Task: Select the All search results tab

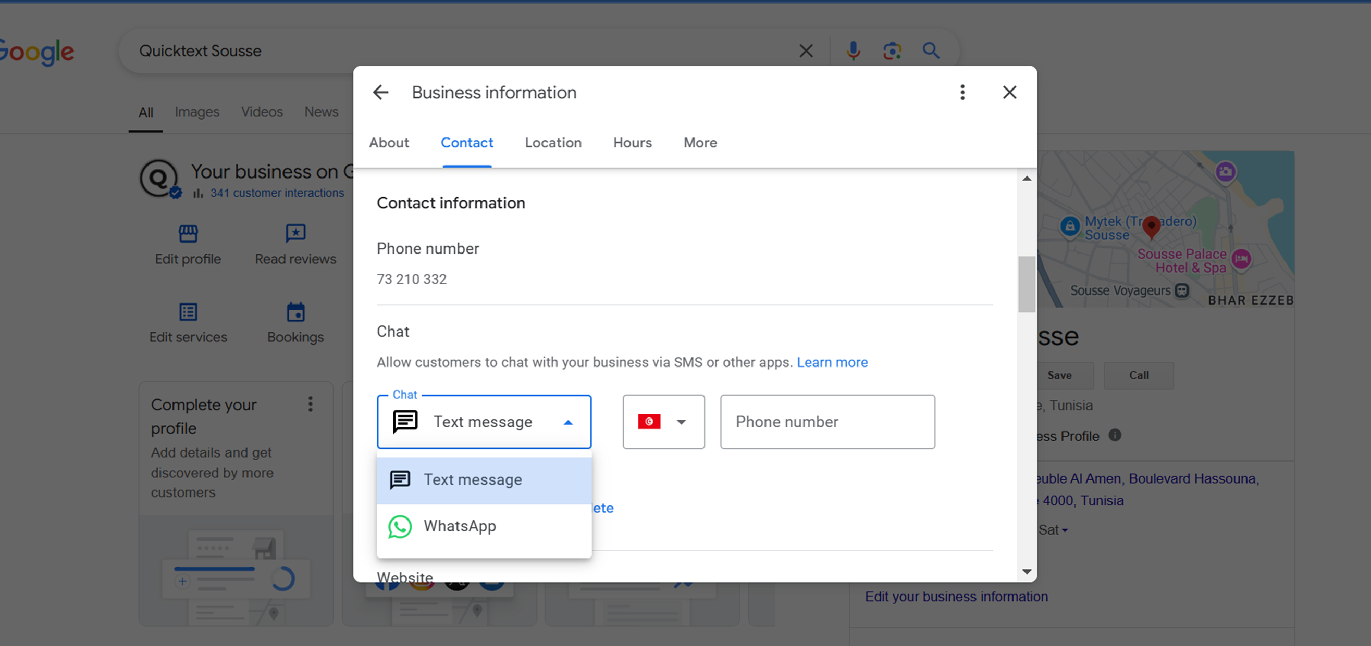Action: [146, 112]
